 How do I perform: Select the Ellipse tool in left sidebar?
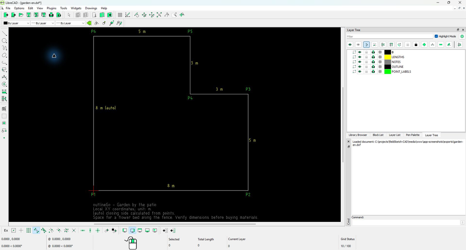[x=4, y=55]
